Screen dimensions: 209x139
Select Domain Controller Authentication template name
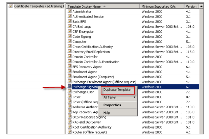[x=96, y=62]
